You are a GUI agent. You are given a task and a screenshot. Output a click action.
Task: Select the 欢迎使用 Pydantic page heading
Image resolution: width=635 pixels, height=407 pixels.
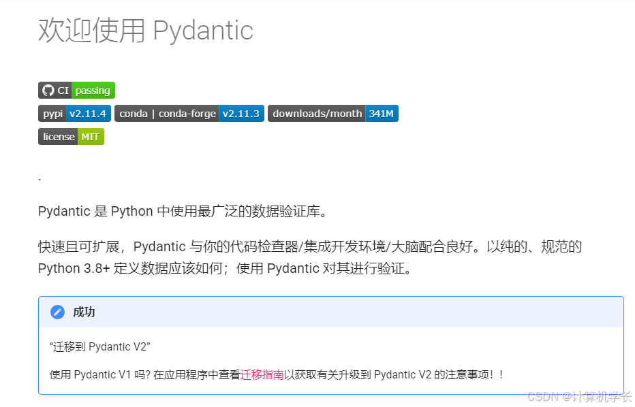tap(146, 31)
